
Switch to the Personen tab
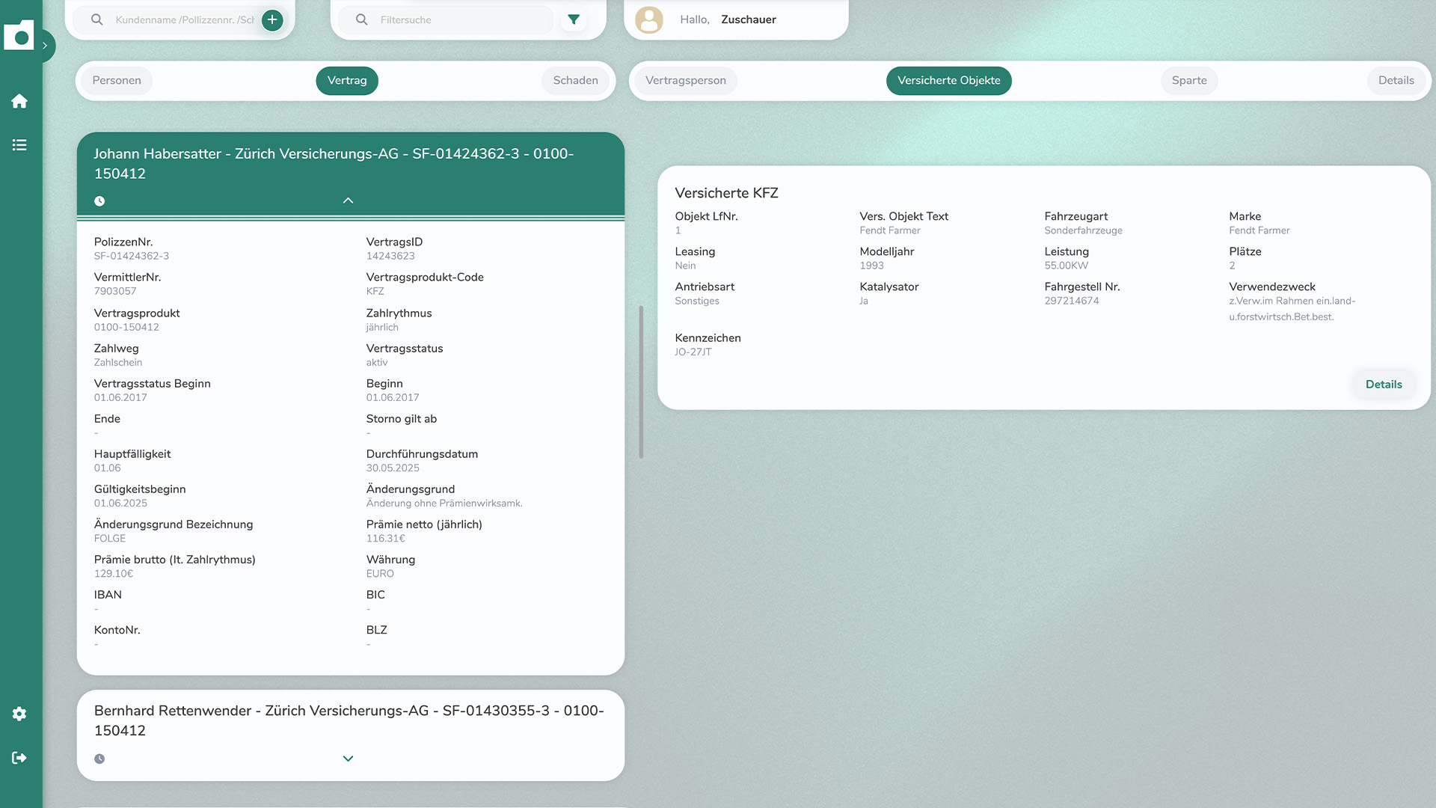click(x=117, y=81)
